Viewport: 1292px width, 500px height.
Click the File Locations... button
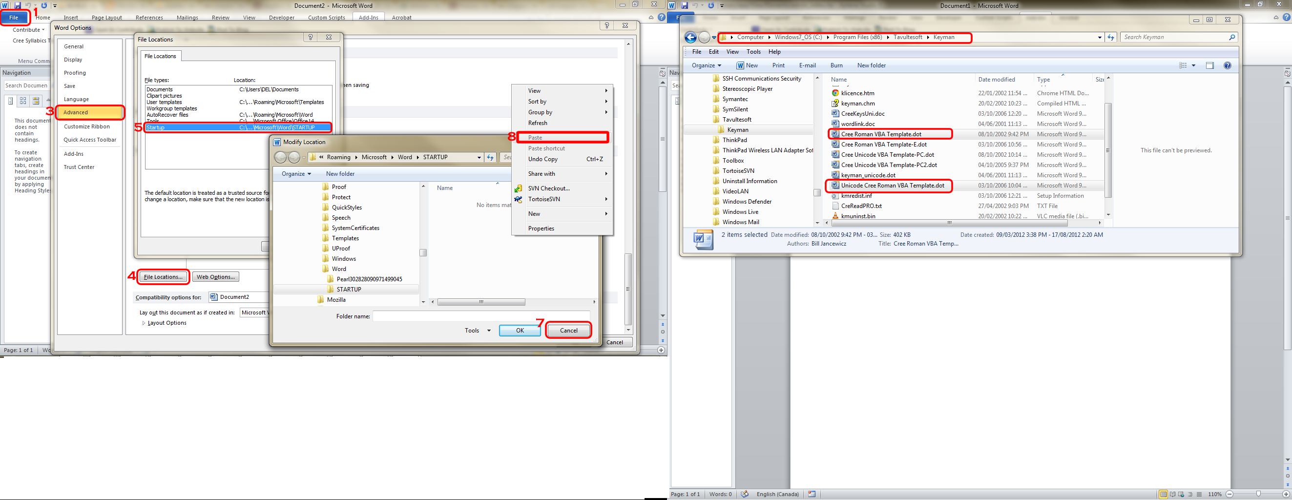163,277
